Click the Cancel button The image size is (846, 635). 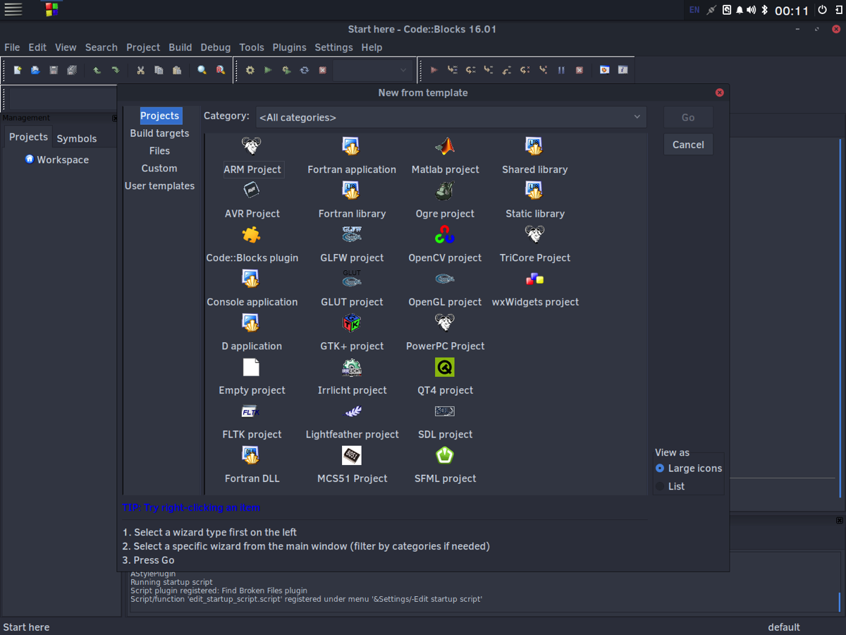pyautogui.click(x=688, y=145)
